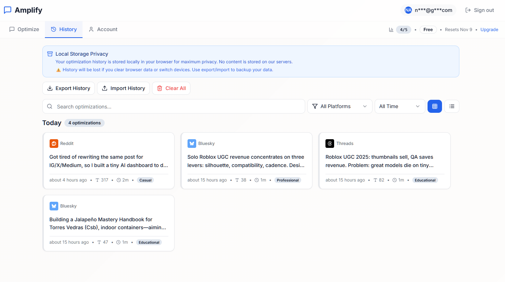Image resolution: width=505 pixels, height=282 pixels.
Task: Switch to list view layout
Action: click(451, 106)
